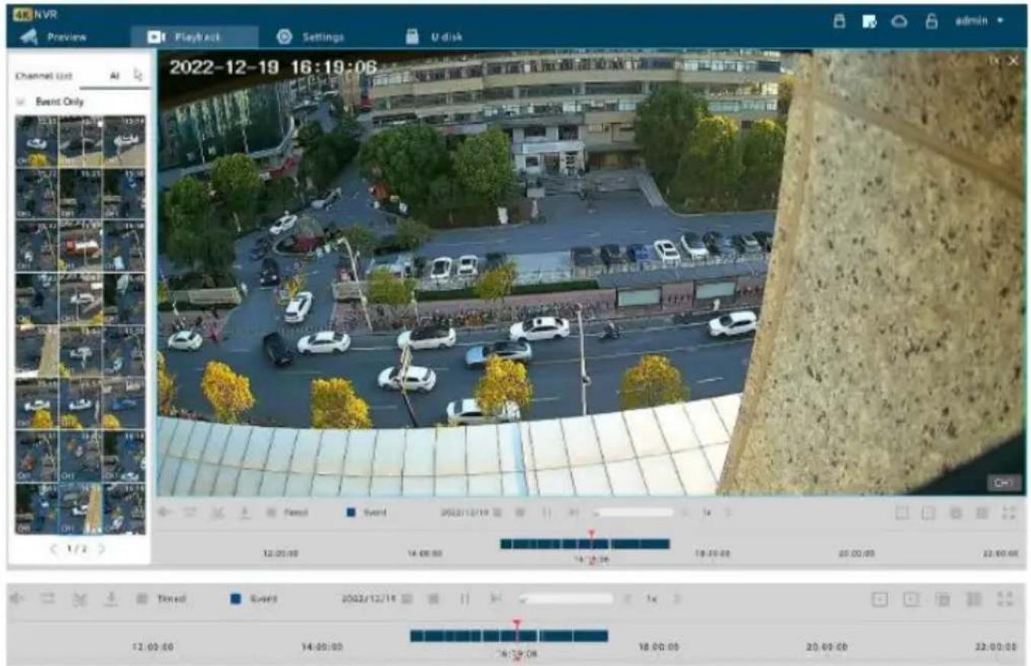
Task: Switch to the Playback tab
Action: 193,37
